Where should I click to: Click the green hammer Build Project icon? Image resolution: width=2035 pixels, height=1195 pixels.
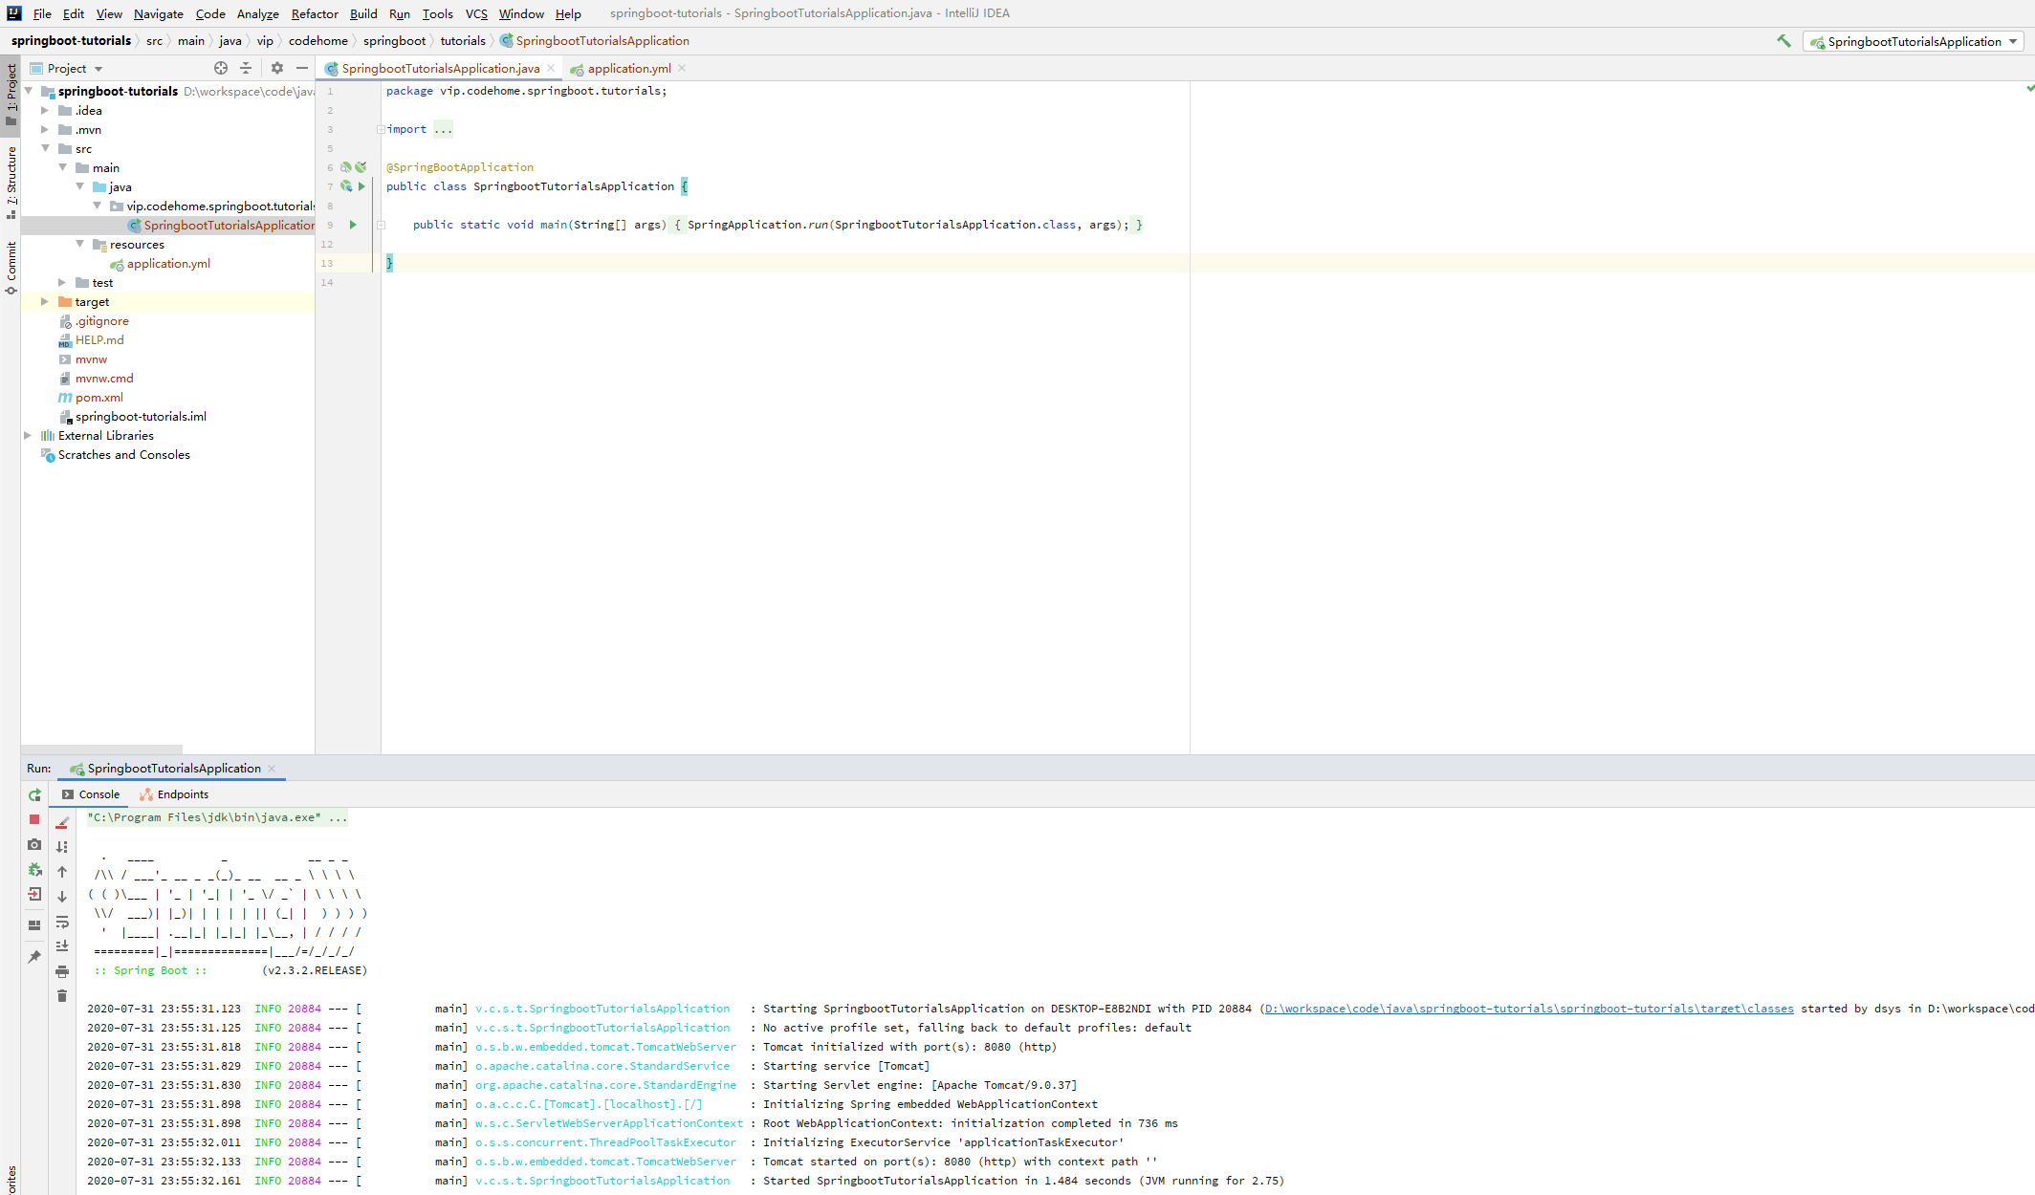pyautogui.click(x=1783, y=41)
